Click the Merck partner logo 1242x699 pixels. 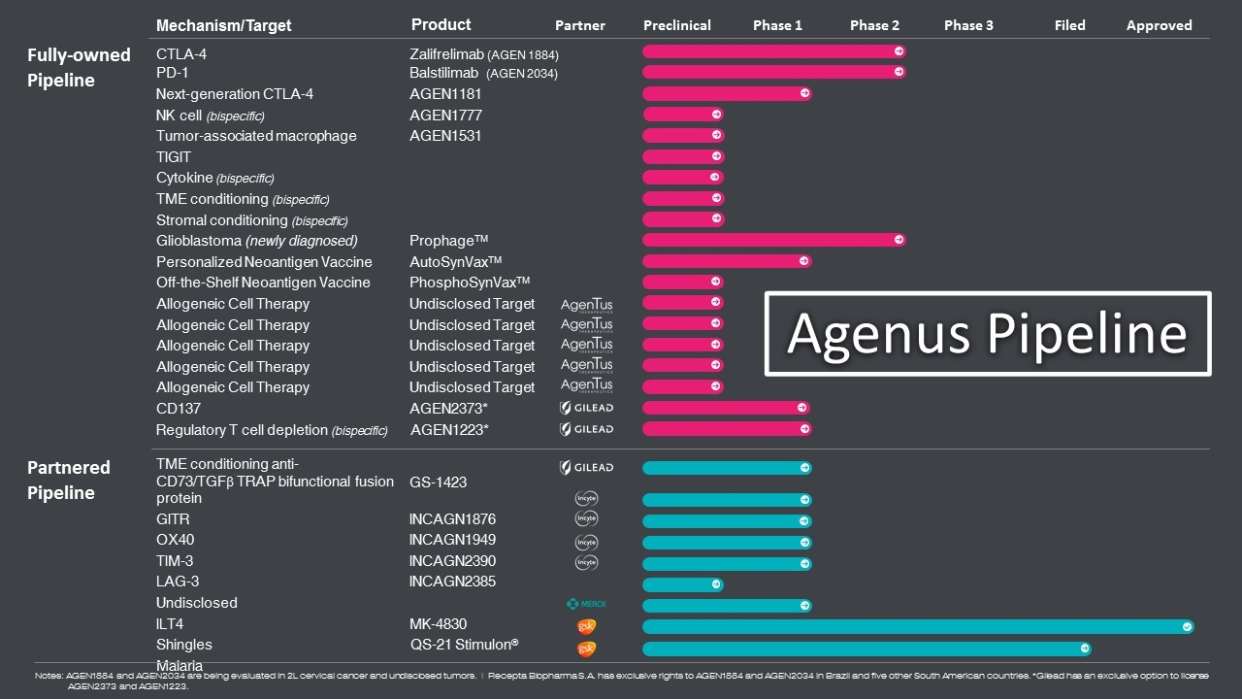(587, 604)
